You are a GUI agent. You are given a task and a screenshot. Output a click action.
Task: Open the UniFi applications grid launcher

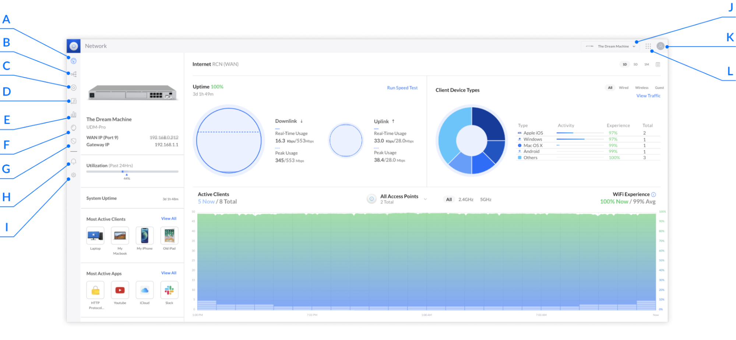pos(648,46)
